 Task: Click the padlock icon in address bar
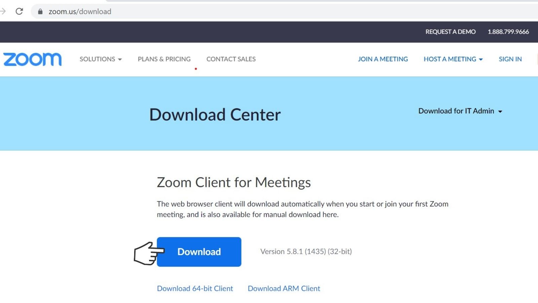pos(40,11)
